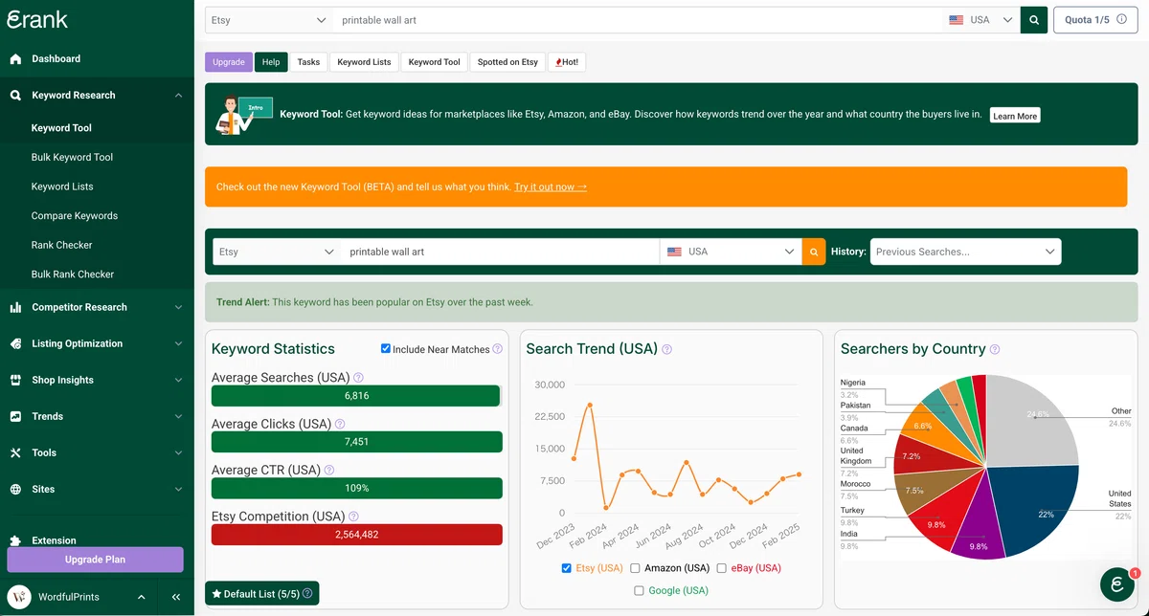Click the Help button
Viewport: 1149px width, 616px height.
pyautogui.click(x=271, y=62)
